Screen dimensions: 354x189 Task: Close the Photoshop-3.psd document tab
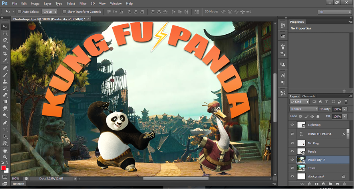pos(88,19)
